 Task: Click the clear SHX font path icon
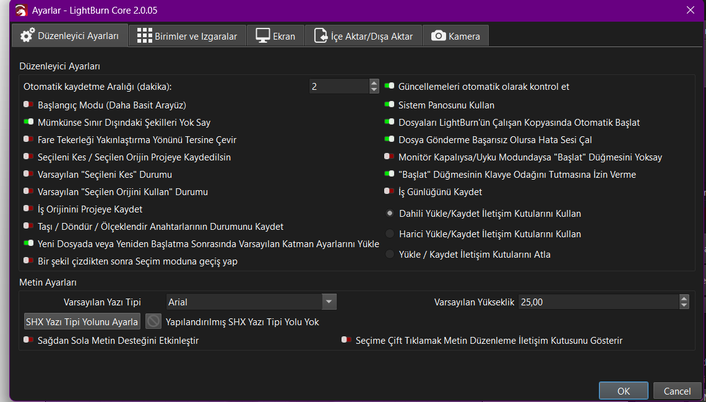(153, 321)
